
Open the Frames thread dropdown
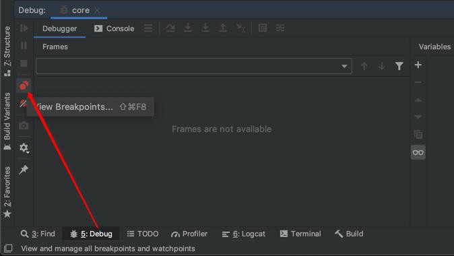coord(194,66)
